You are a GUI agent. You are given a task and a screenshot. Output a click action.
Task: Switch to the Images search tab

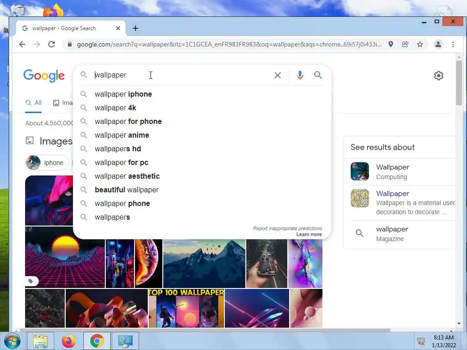(x=63, y=103)
